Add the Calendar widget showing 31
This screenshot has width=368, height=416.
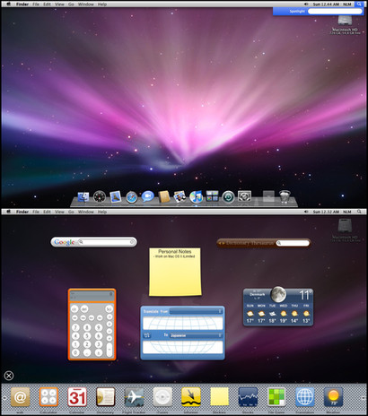click(77, 397)
